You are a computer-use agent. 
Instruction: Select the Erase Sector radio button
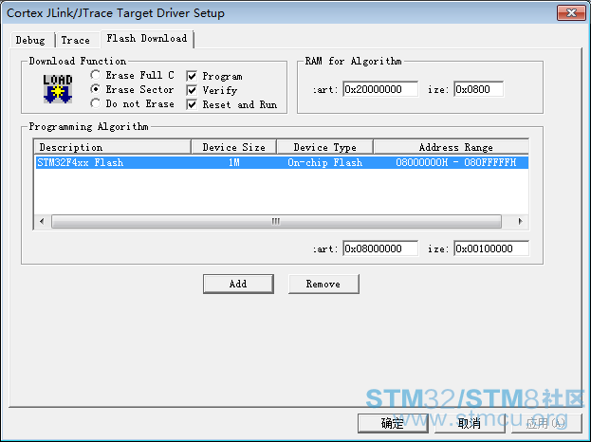click(x=96, y=89)
